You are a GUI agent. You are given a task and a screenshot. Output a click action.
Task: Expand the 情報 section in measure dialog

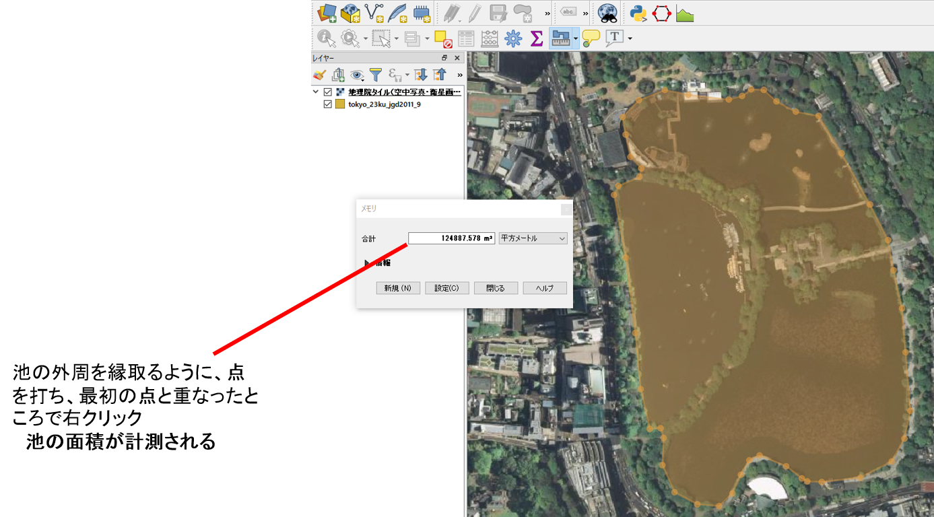click(367, 263)
